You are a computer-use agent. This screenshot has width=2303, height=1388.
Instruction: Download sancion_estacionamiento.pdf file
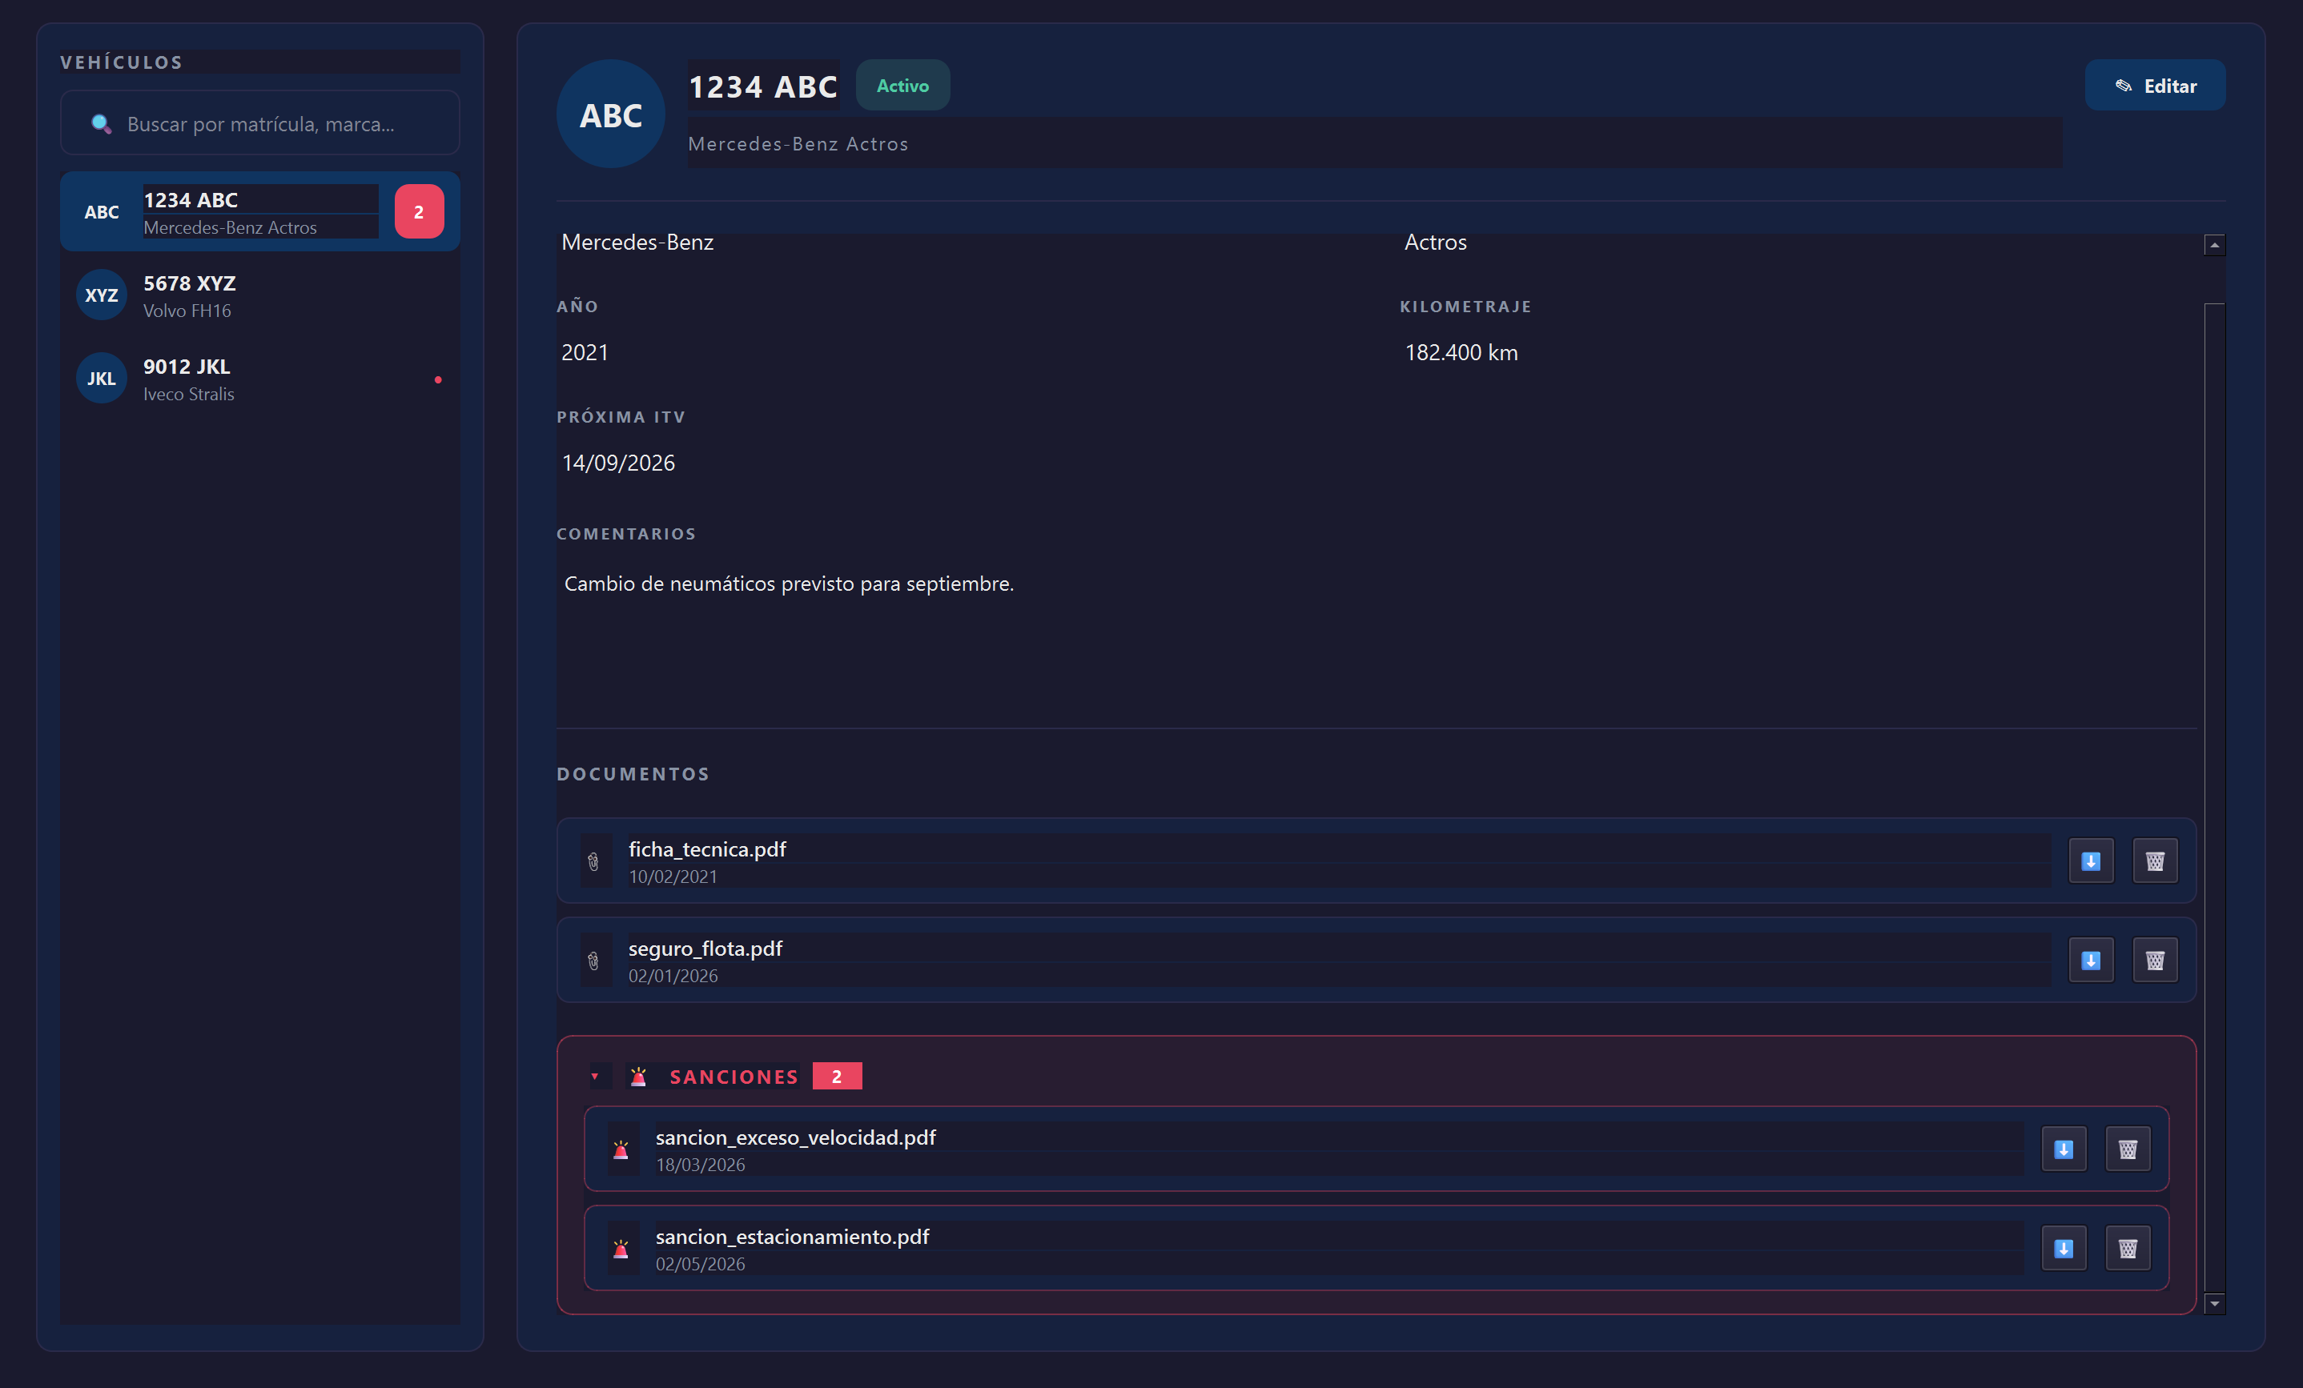[2064, 1248]
